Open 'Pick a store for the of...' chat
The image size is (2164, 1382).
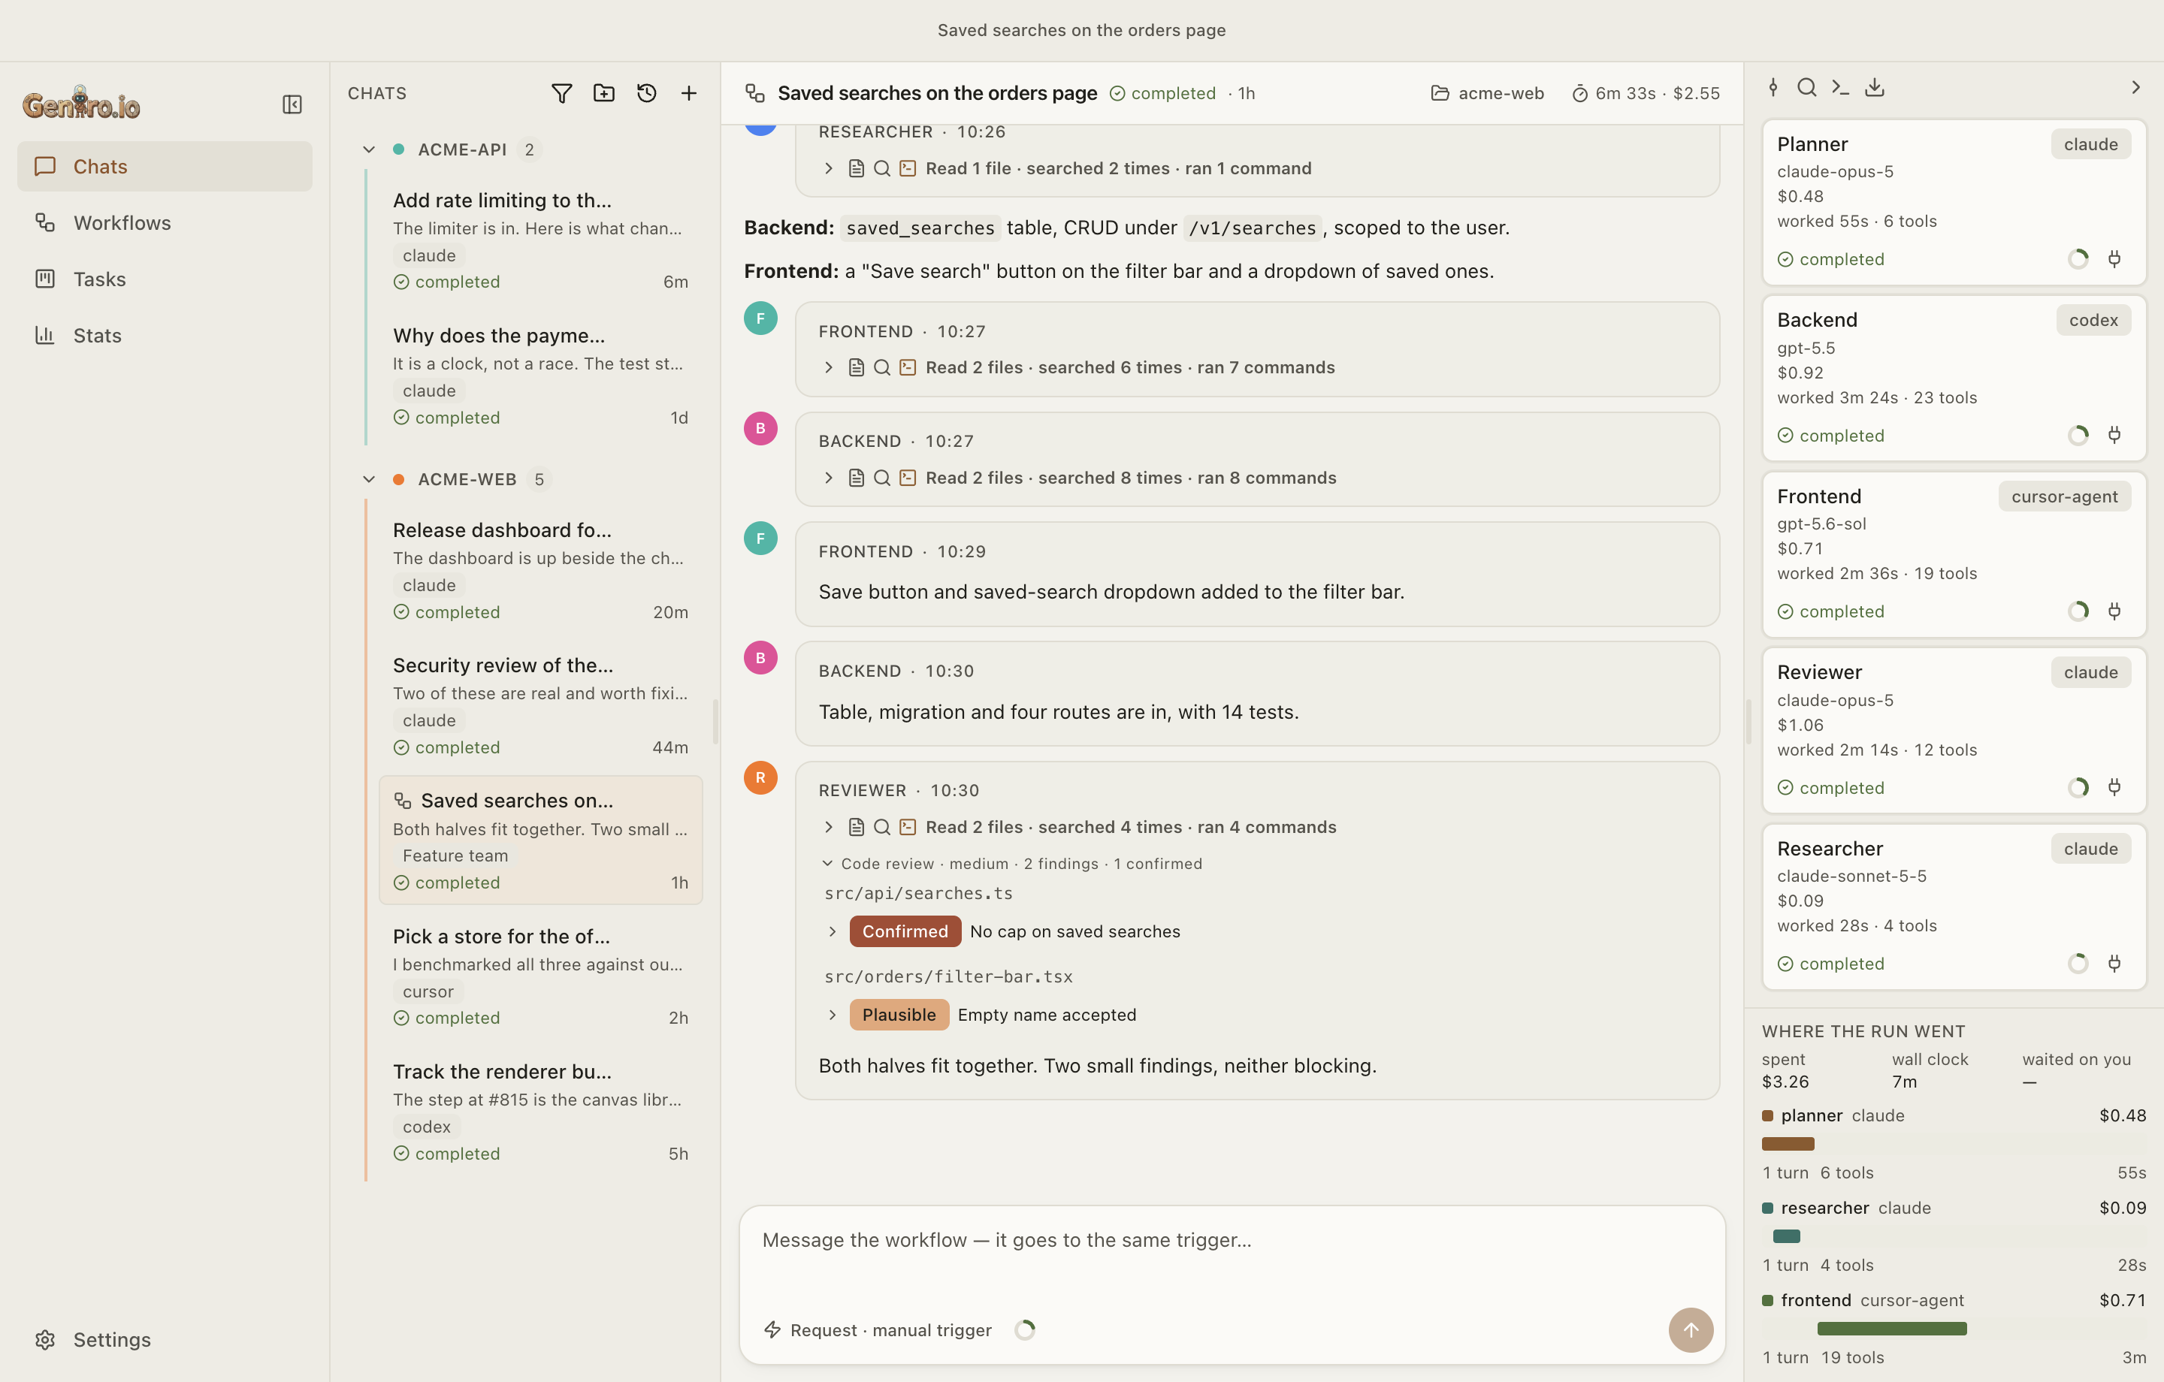click(x=540, y=976)
